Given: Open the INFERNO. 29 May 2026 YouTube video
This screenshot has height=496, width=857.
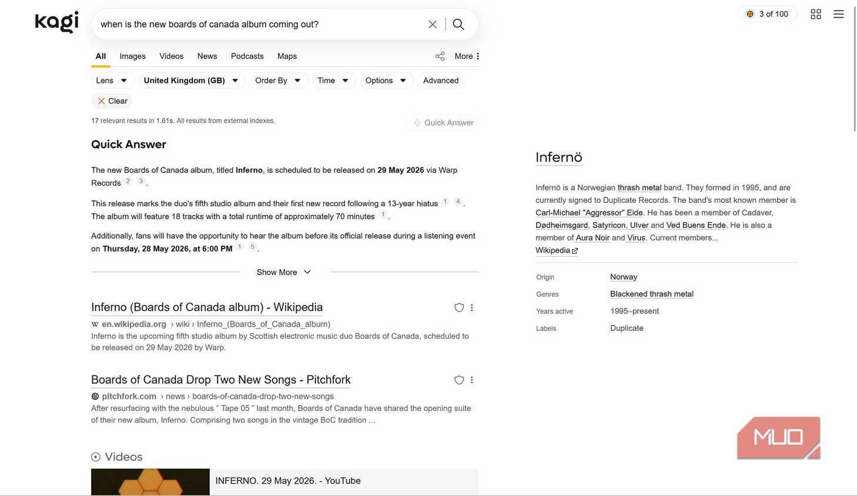Looking at the screenshot, I should point(288,481).
